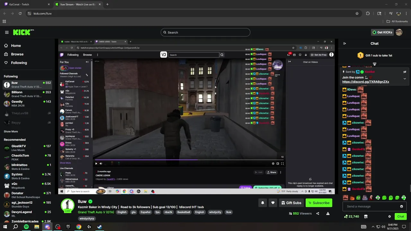
Task: Show hidden system tray icons
Action: [x=373, y=227]
